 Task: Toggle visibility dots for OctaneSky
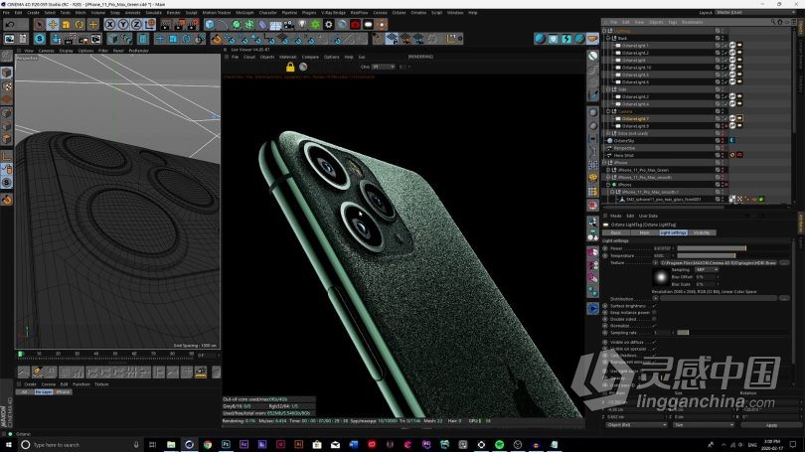coord(723,141)
